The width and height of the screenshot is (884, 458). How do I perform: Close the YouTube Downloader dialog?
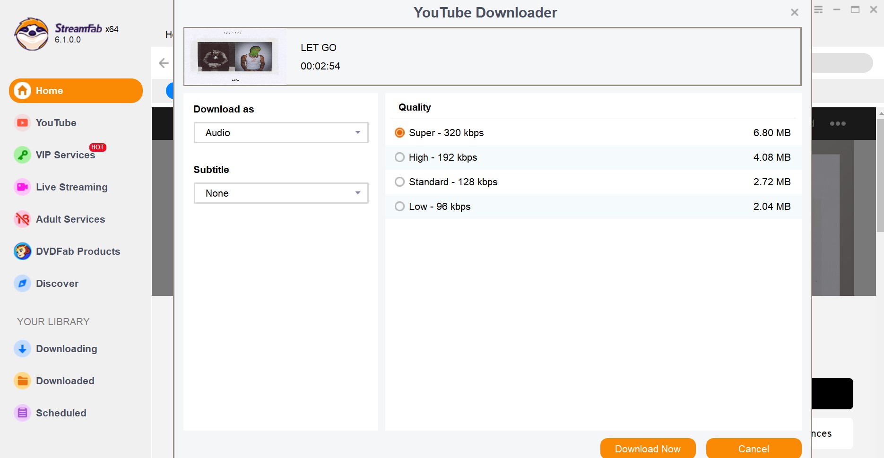[795, 12]
